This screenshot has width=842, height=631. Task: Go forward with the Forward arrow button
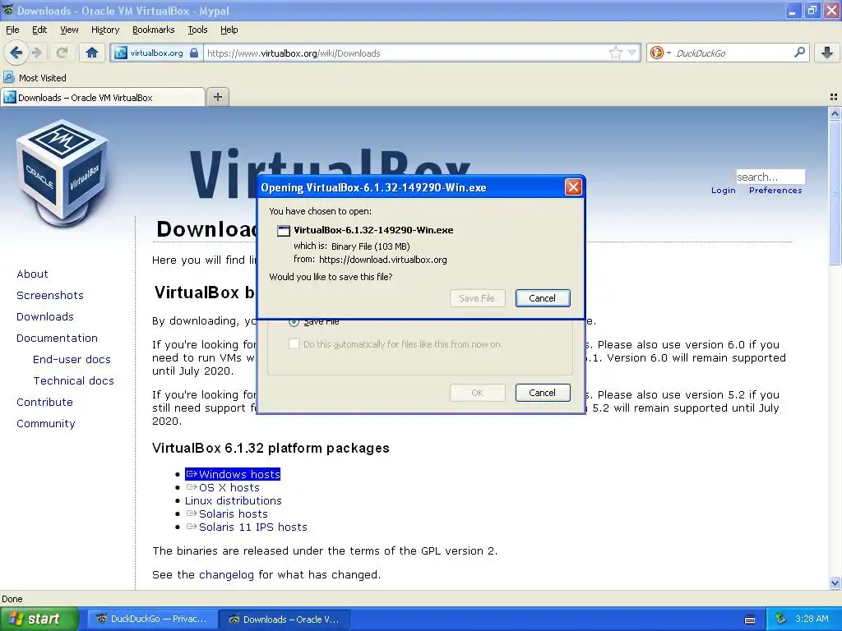pos(36,53)
